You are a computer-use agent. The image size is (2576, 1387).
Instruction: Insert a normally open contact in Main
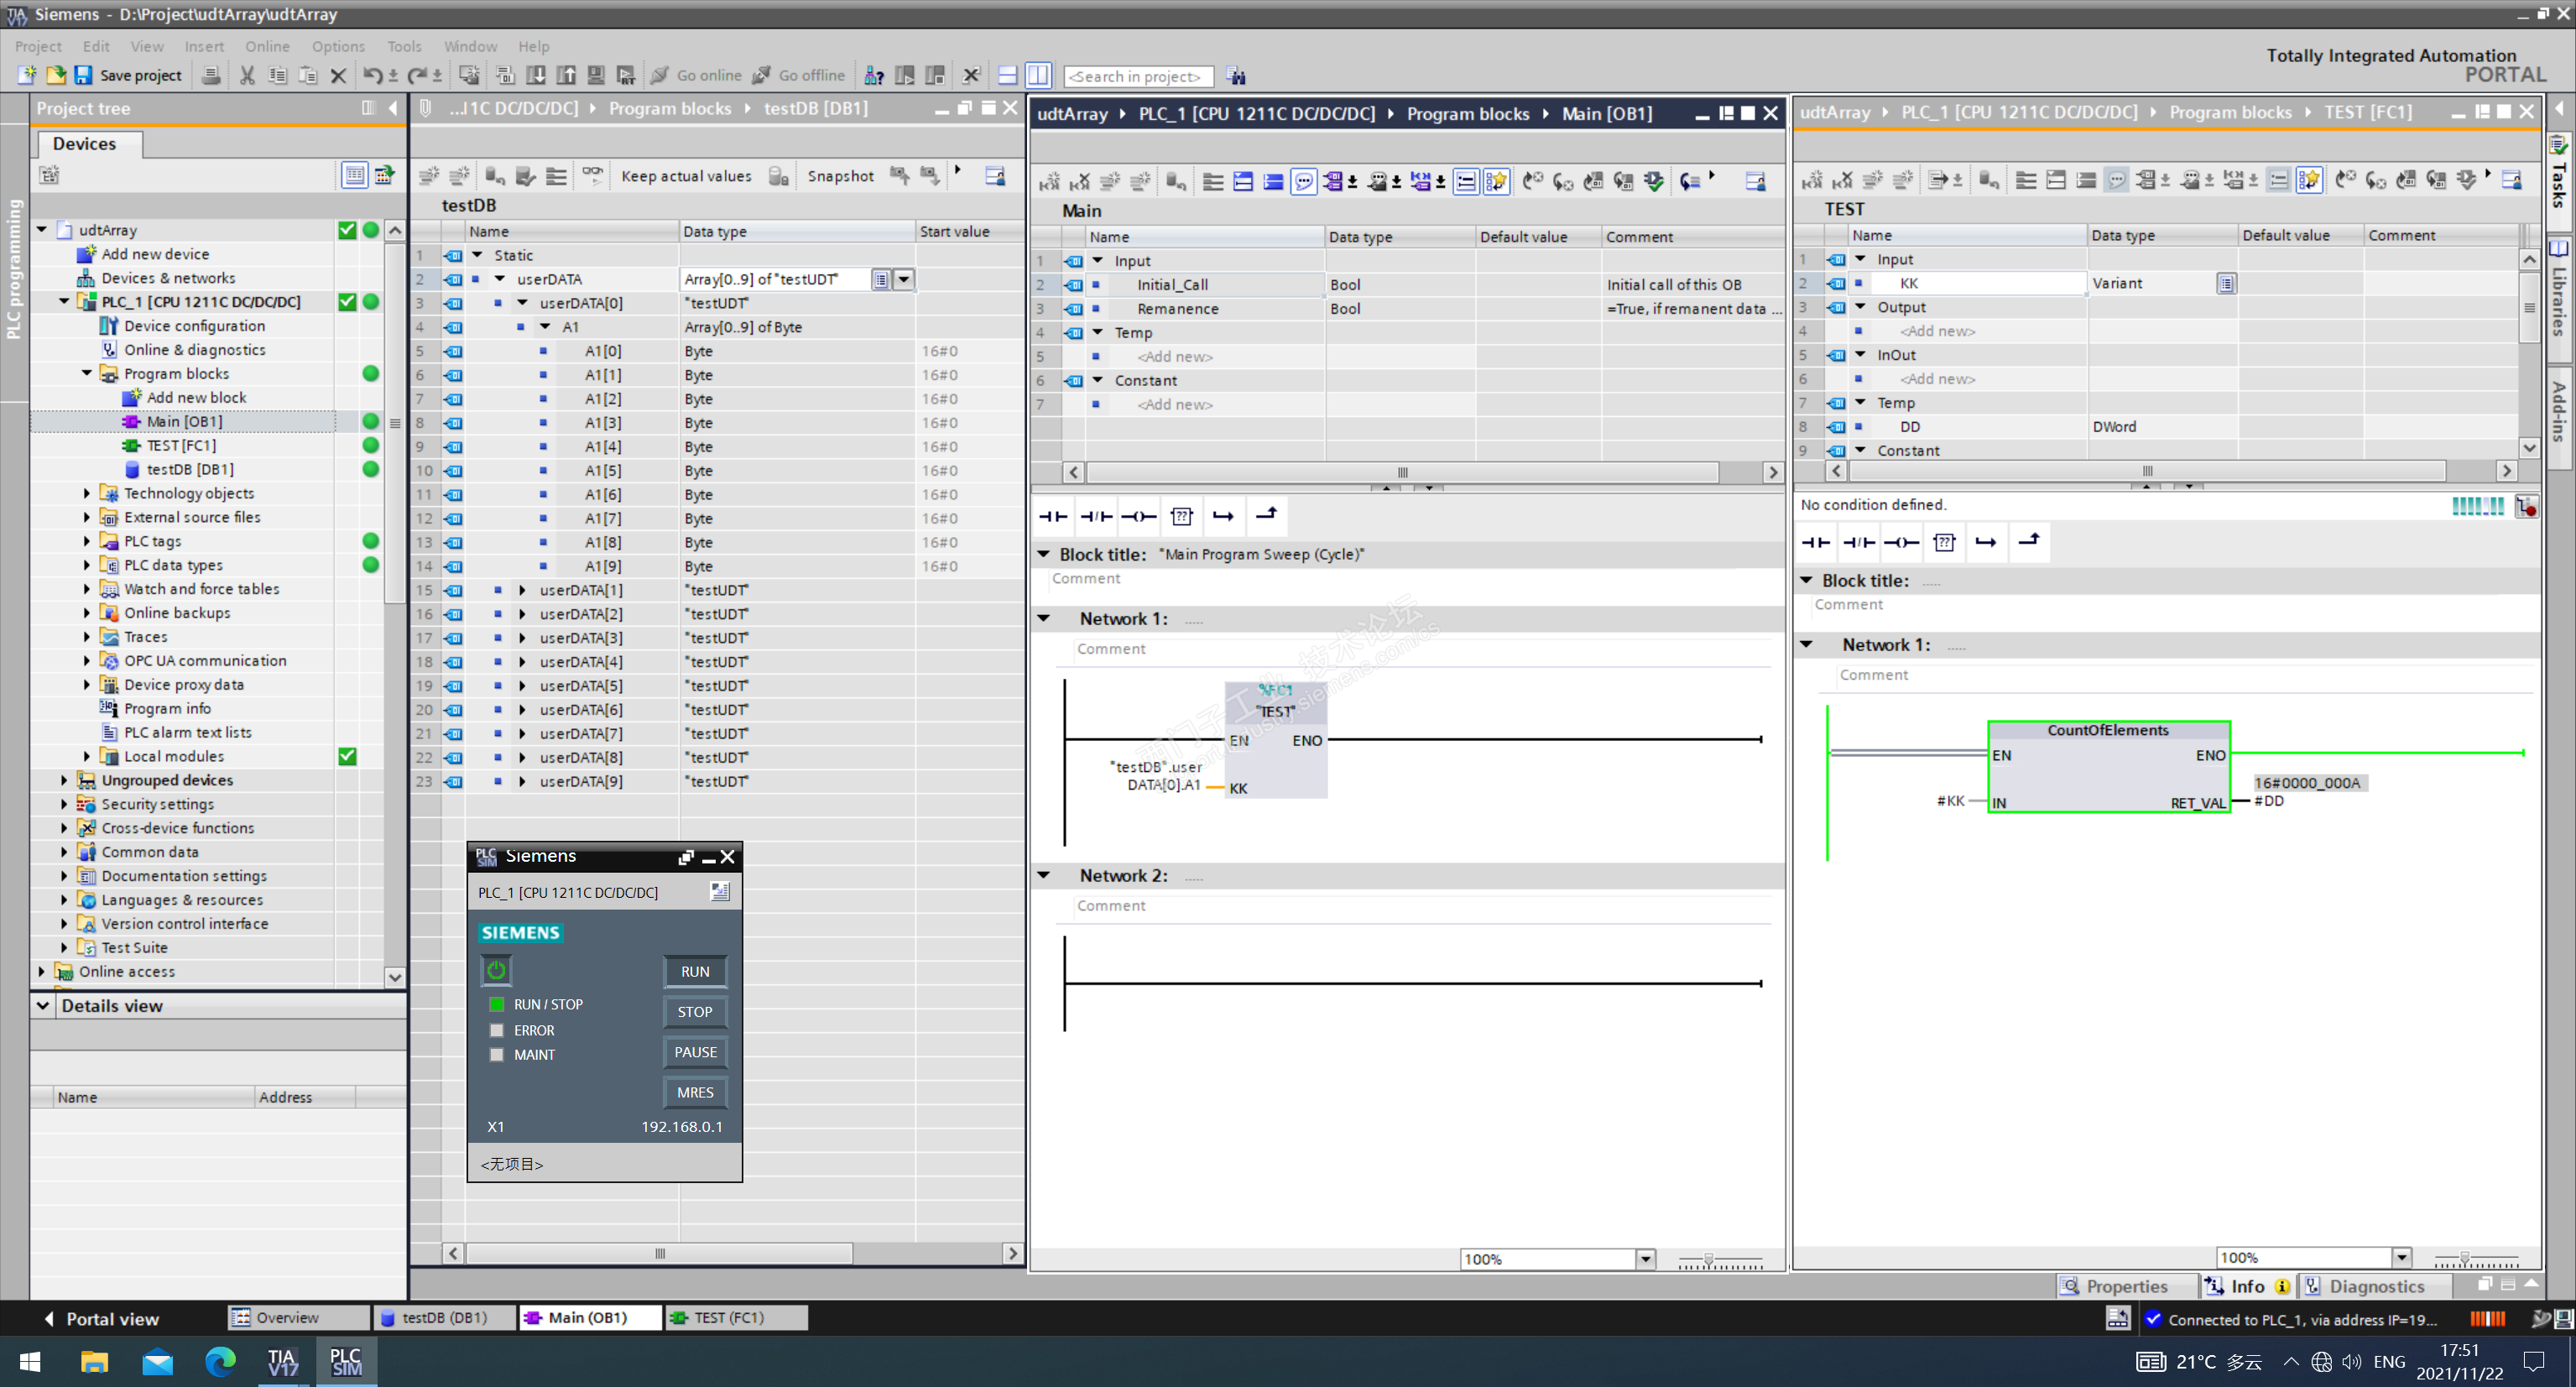click(1052, 516)
